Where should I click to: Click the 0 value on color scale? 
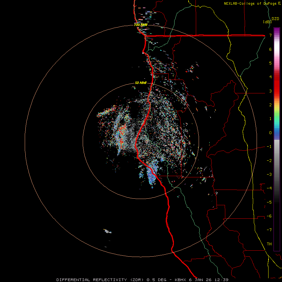tap(270, 133)
